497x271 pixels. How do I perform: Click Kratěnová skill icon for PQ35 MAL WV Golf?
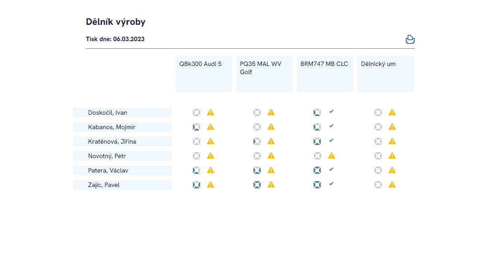point(257,141)
